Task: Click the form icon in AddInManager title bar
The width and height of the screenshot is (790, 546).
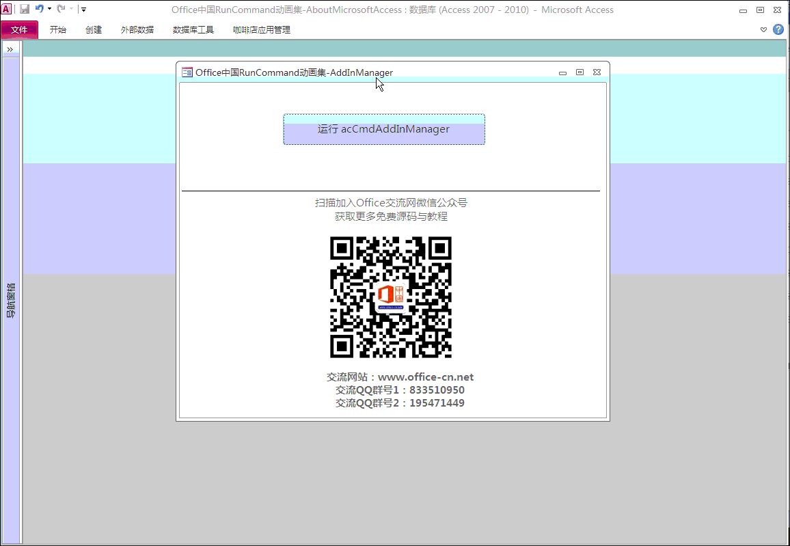Action: coord(187,72)
